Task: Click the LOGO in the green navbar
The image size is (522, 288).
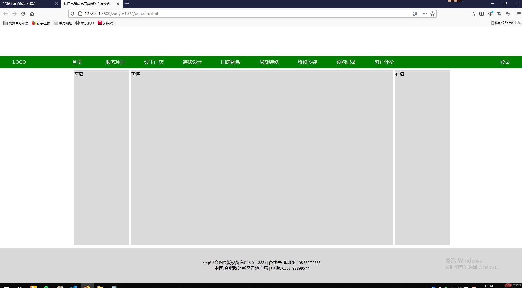Action: pyautogui.click(x=19, y=62)
